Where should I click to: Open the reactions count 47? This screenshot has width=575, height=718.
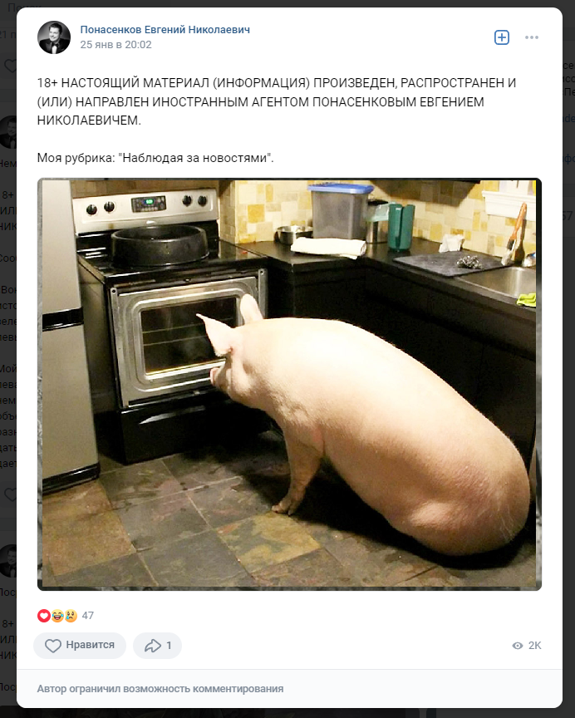(88, 616)
